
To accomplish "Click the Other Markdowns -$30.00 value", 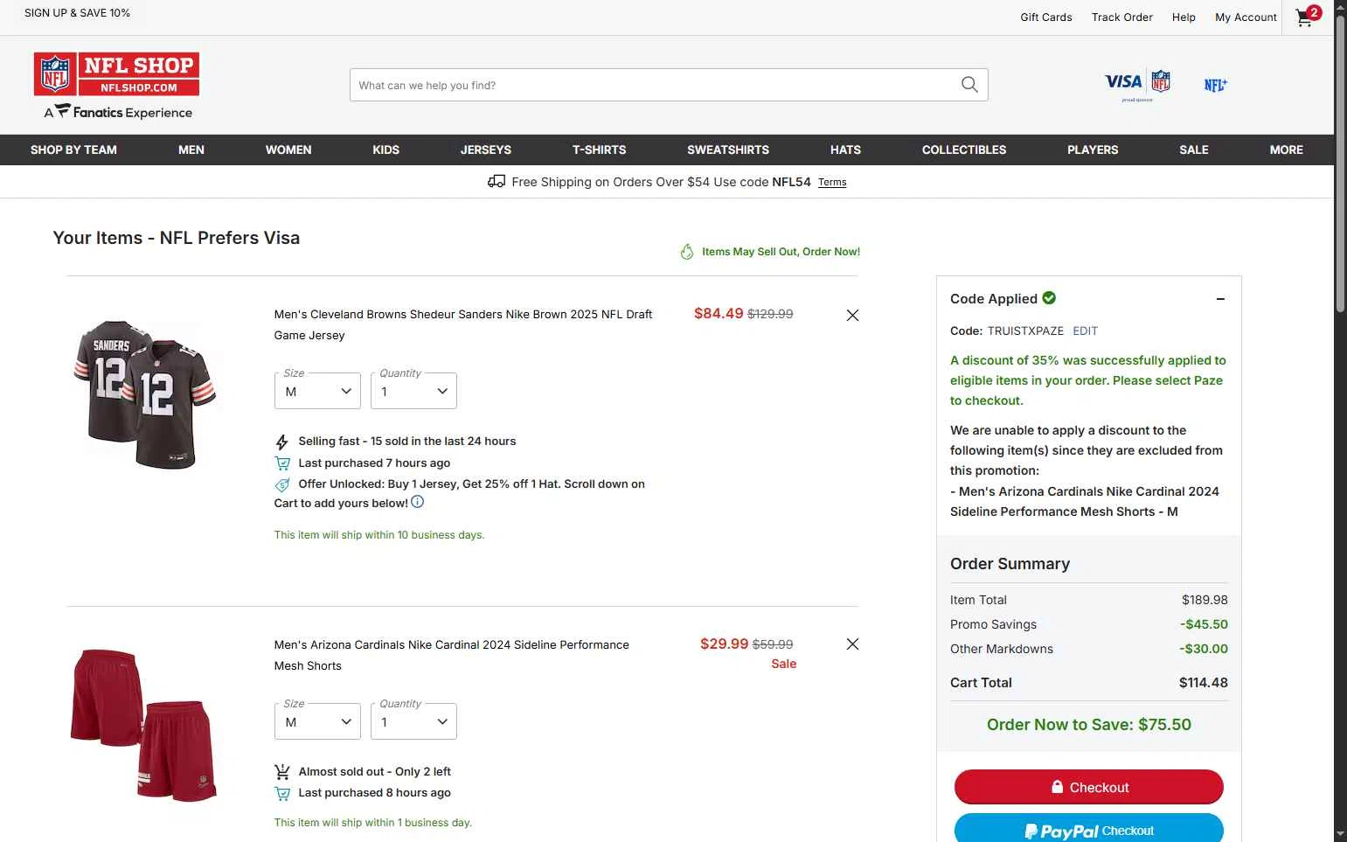I will tap(1204, 649).
